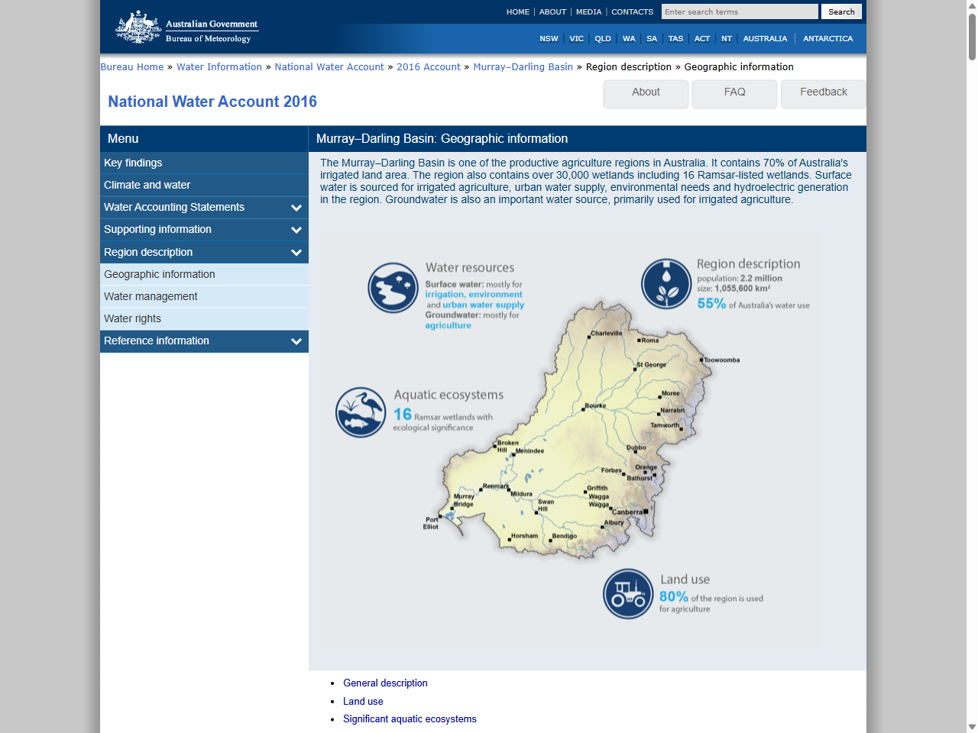Follow the General description link
978x733 pixels.
pyautogui.click(x=385, y=683)
